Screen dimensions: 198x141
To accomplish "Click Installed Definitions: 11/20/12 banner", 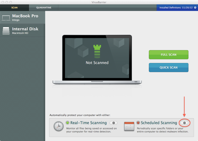I will 177,7.
